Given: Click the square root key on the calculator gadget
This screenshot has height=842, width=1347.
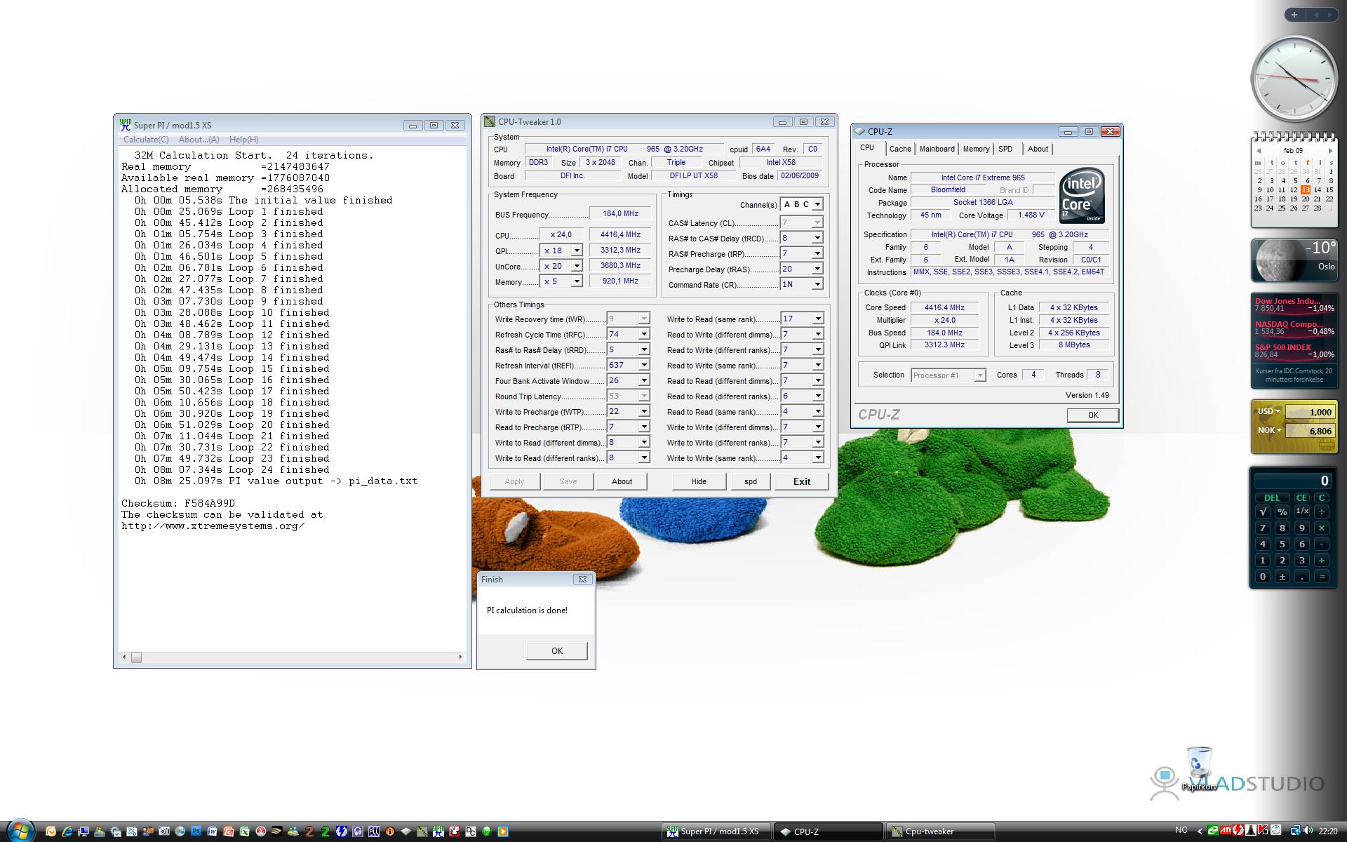Looking at the screenshot, I should pyautogui.click(x=1263, y=512).
